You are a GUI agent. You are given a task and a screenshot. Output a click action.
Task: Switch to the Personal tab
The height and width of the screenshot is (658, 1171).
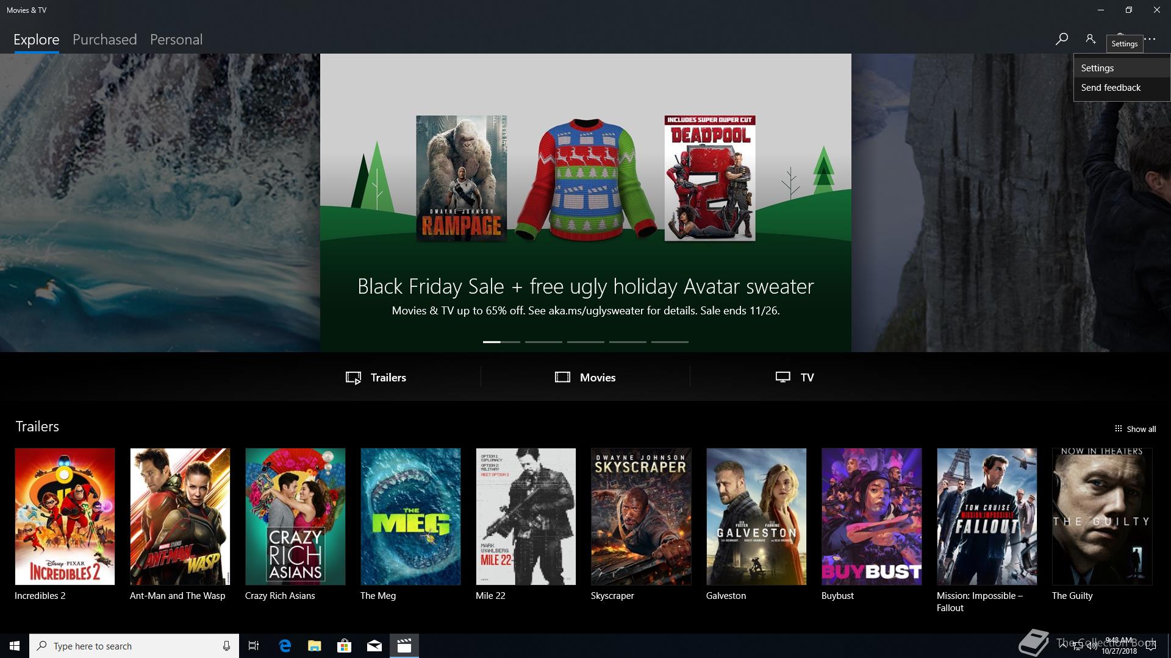[176, 40]
